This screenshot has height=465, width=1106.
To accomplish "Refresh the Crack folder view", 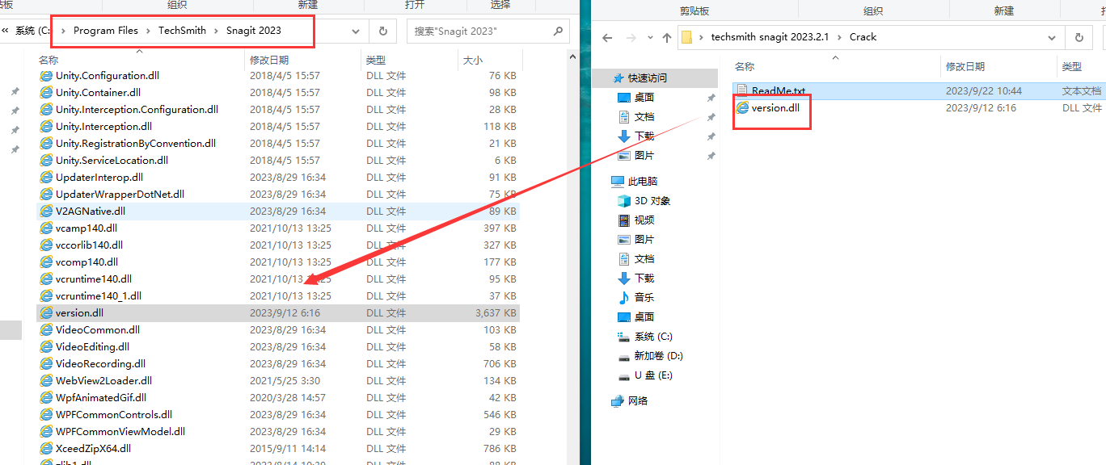I will pos(1079,37).
